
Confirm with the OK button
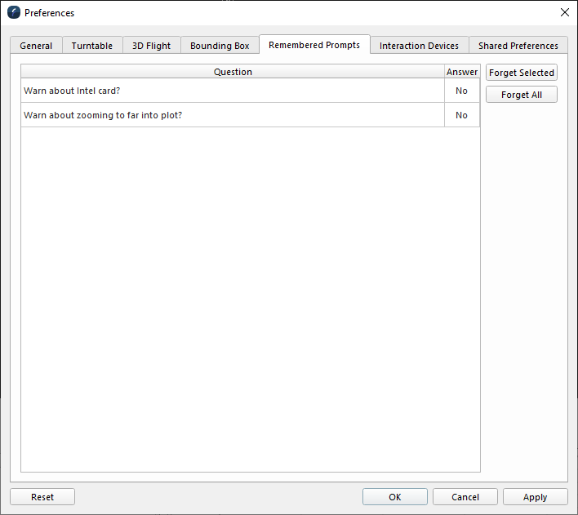click(x=395, y=497)
